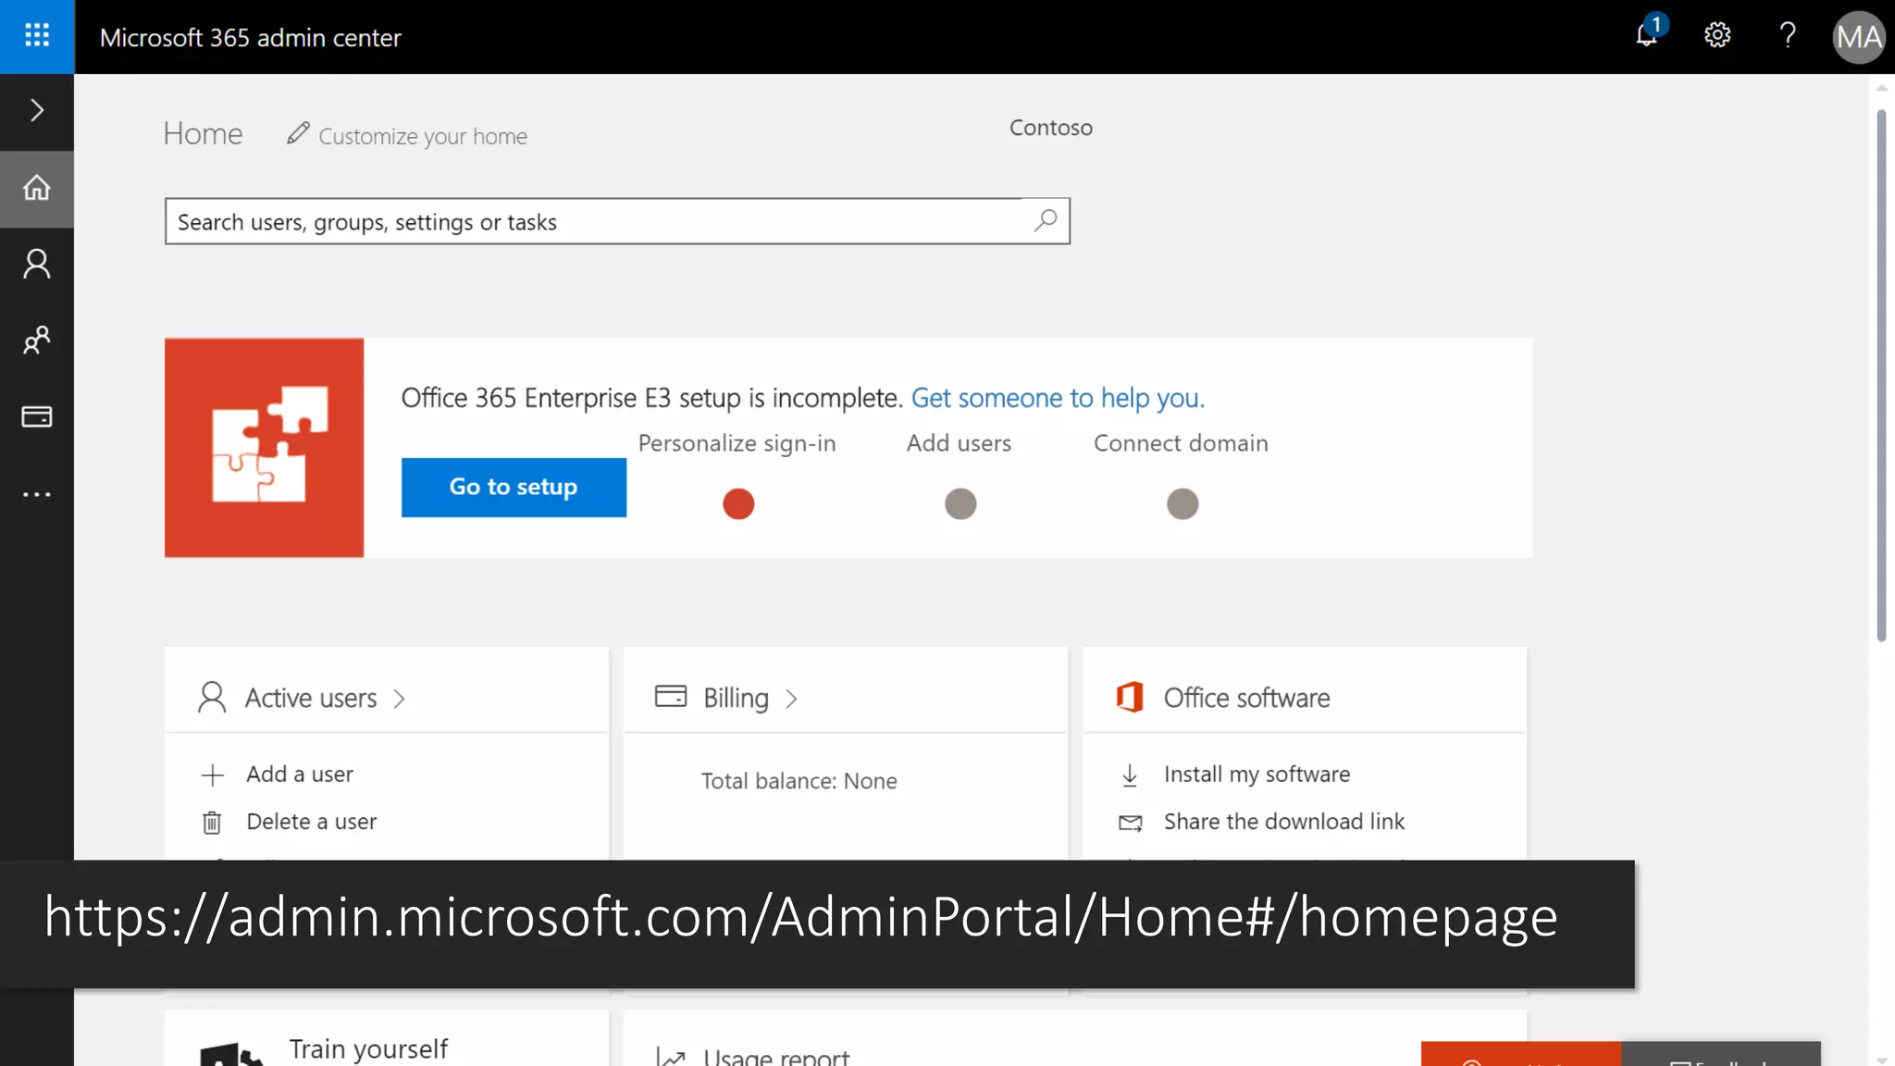This screenshot has width=1895, height=1066.
Task: Click Share the download link
Action: pyautogui.click(x=1283, y=821)
